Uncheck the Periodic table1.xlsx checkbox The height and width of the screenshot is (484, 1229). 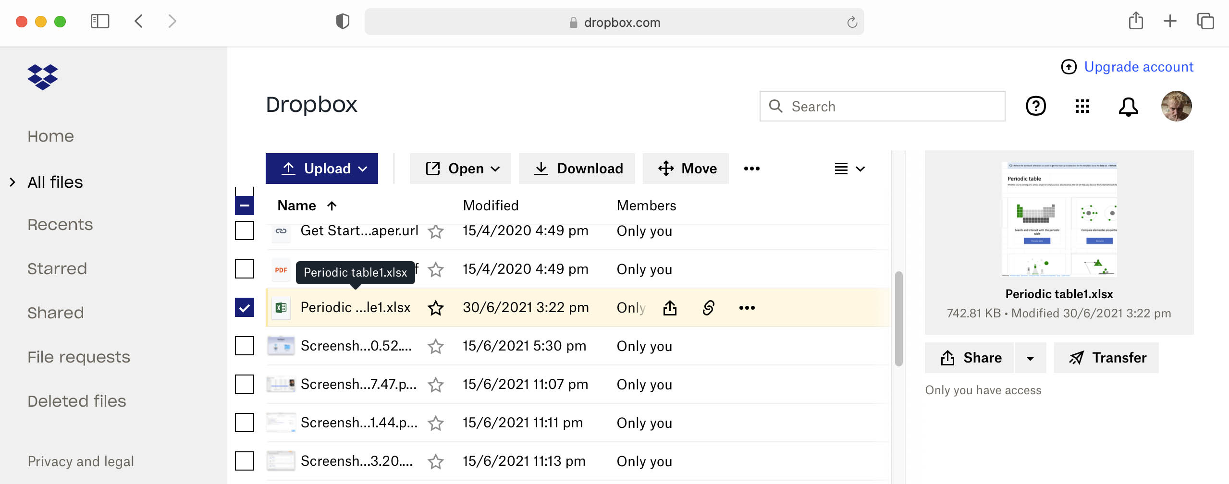pos(245,307)
